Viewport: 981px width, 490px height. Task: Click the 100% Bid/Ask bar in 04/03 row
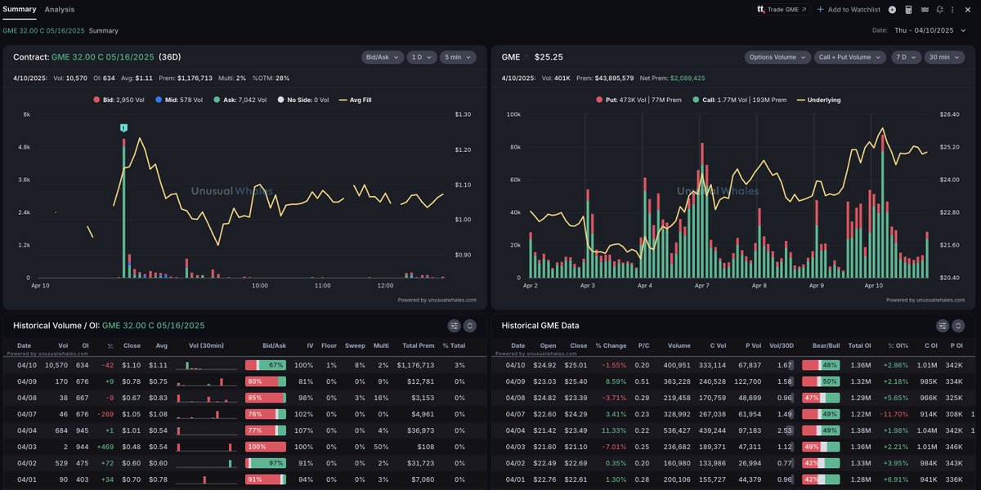[x=266, y=447]
